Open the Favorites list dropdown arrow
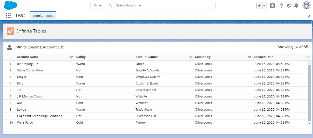This screenshot has height=138, width=313. click(264, 6)
